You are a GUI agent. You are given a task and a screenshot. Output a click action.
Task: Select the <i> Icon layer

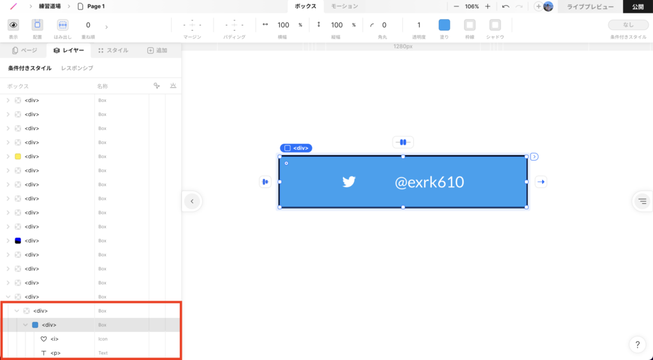coord(91,339)
